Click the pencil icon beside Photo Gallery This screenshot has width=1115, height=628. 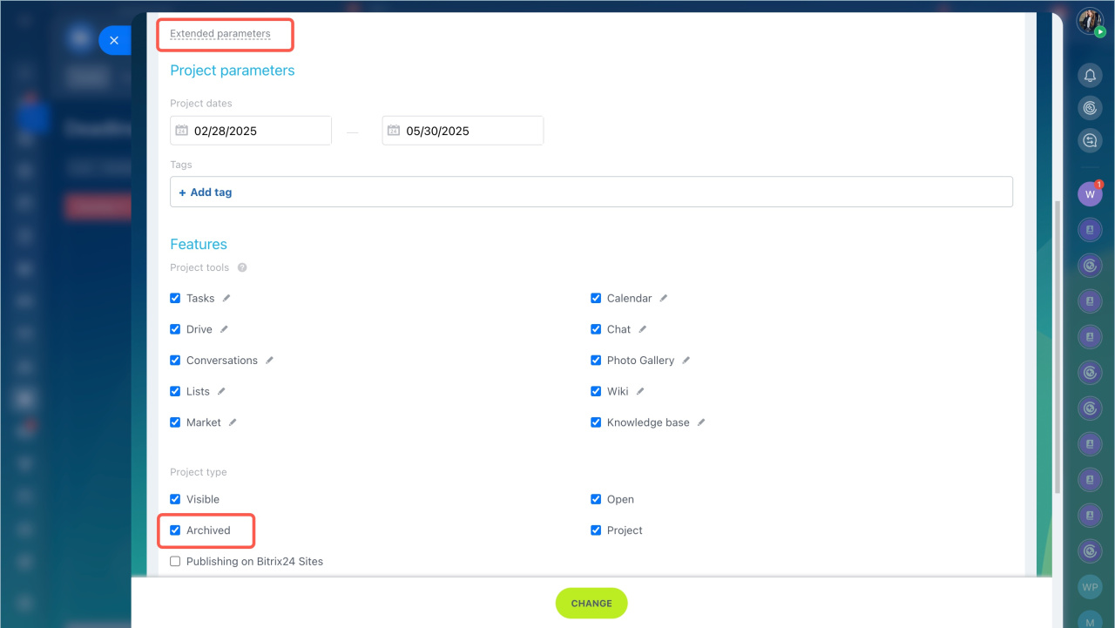point(686,361)
